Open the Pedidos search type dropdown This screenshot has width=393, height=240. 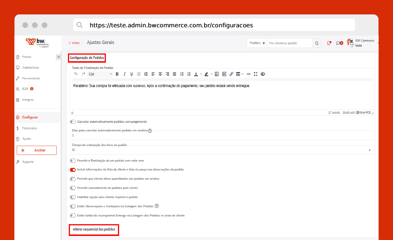[257, 43]
